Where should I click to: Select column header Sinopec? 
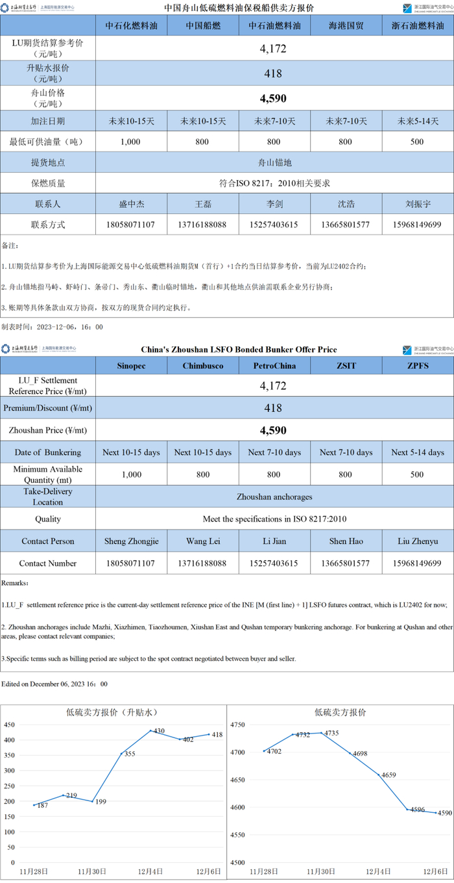(x=132, y=366)
